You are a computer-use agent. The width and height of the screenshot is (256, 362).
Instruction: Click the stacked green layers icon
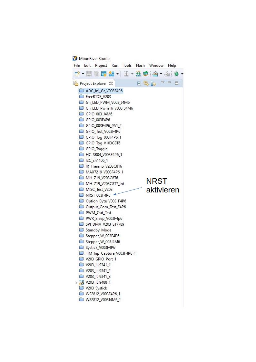click(146, 74)
